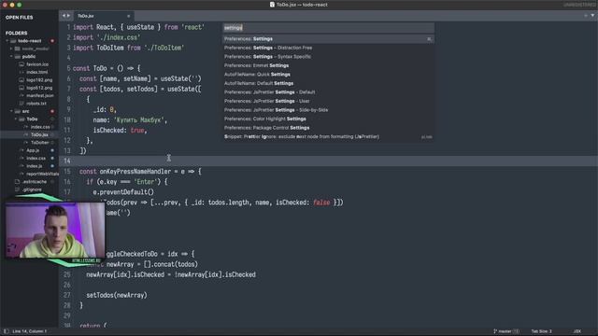Open .eslintcache file in sidebar
Image resolution: width=598 pixels, height=336 pixels.
pos(35,182)
